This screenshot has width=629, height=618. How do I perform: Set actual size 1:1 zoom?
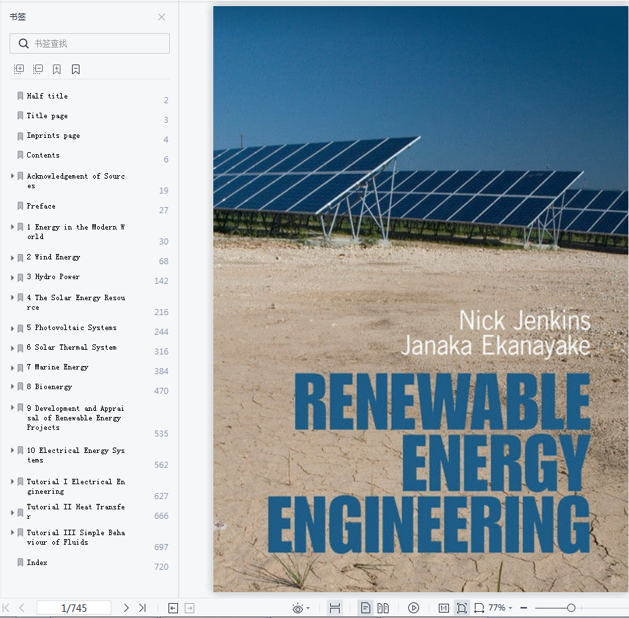[x=444, y=608]
